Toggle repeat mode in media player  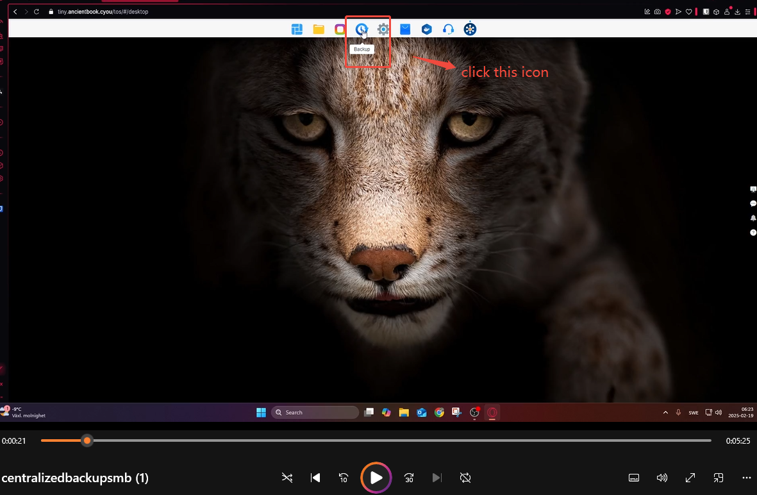coord(465,478)
